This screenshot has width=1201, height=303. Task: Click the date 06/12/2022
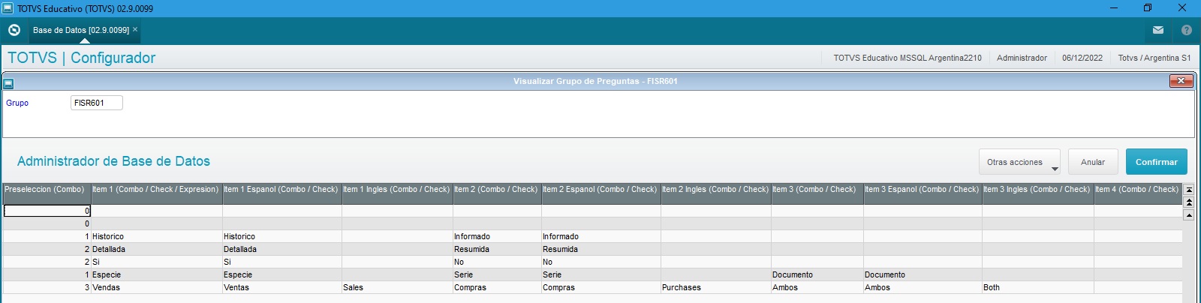click(1082, 58)
